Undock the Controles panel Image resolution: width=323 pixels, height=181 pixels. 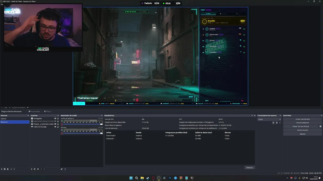click(321, 116)
